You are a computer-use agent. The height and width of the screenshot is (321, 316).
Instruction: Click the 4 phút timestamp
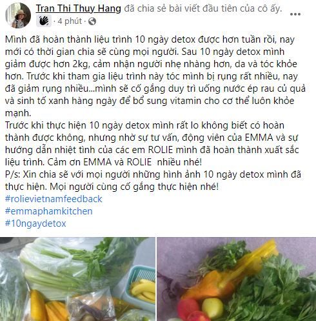(x=70, y=21)
